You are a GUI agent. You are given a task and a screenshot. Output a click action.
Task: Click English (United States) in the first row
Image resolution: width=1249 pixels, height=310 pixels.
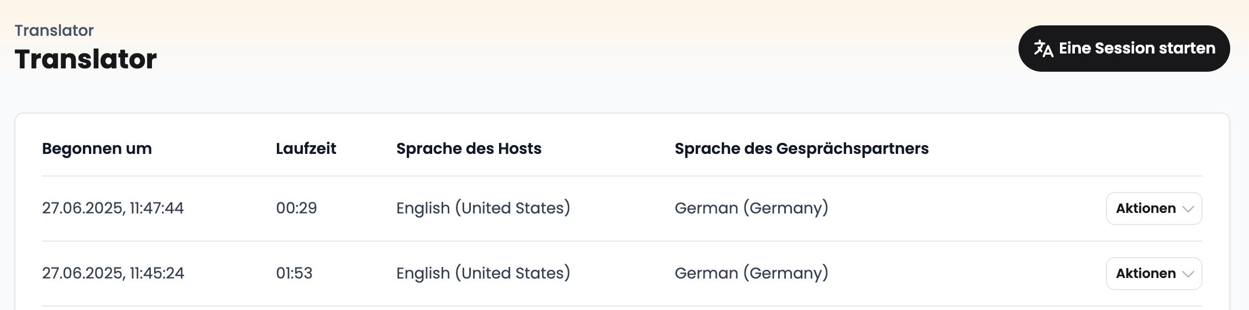pyautogui.click(x=483, y=208)
